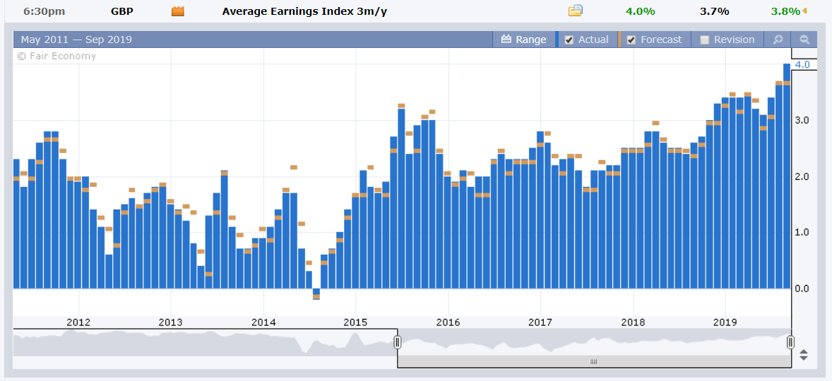Click the 2015 year label on the axis

pos(355,322)
